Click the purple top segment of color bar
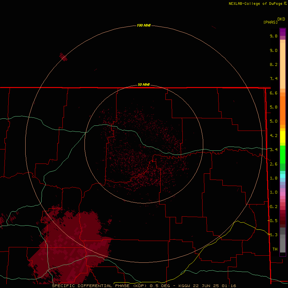Viewport: 288px width, 288px height. [283, 32]
